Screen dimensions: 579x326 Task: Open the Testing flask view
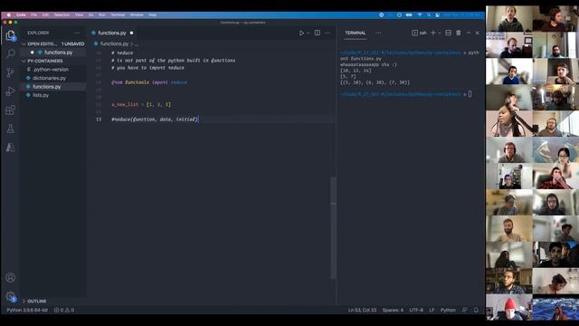pyautogui.click(x=10, y=129)
